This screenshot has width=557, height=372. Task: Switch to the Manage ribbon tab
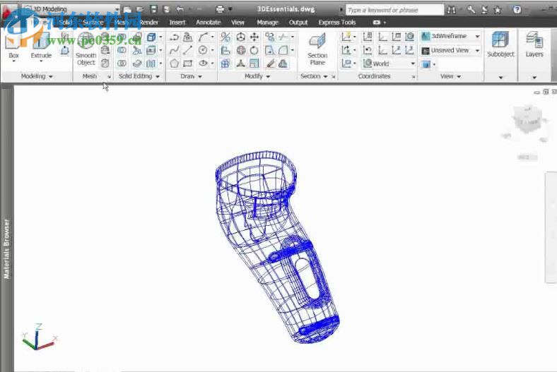[x=267, y=23]
